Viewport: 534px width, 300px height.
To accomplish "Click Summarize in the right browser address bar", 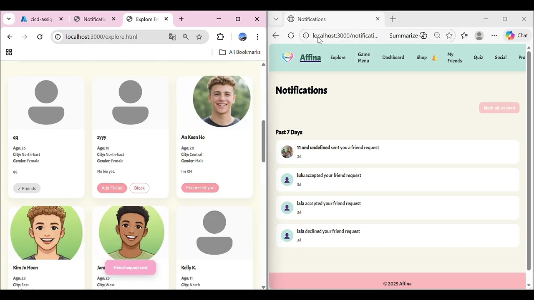I will (408, 35).
